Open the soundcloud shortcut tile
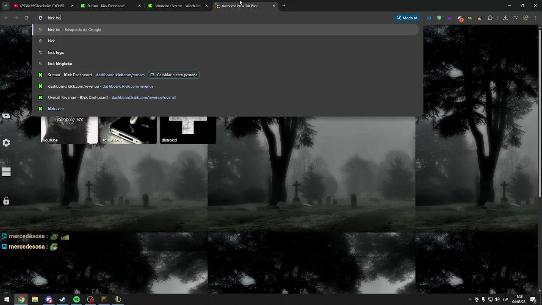Image resolution: width=542 pixels, height=305 pixels. click(x=128, y=130)
